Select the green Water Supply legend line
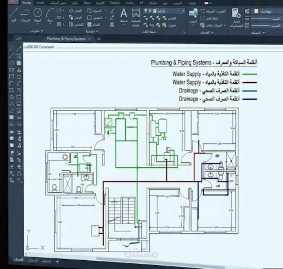Screen dimensions: 283x269 (249, 74)
